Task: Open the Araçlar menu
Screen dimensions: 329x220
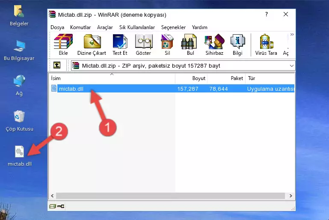Action: [105, 27]
